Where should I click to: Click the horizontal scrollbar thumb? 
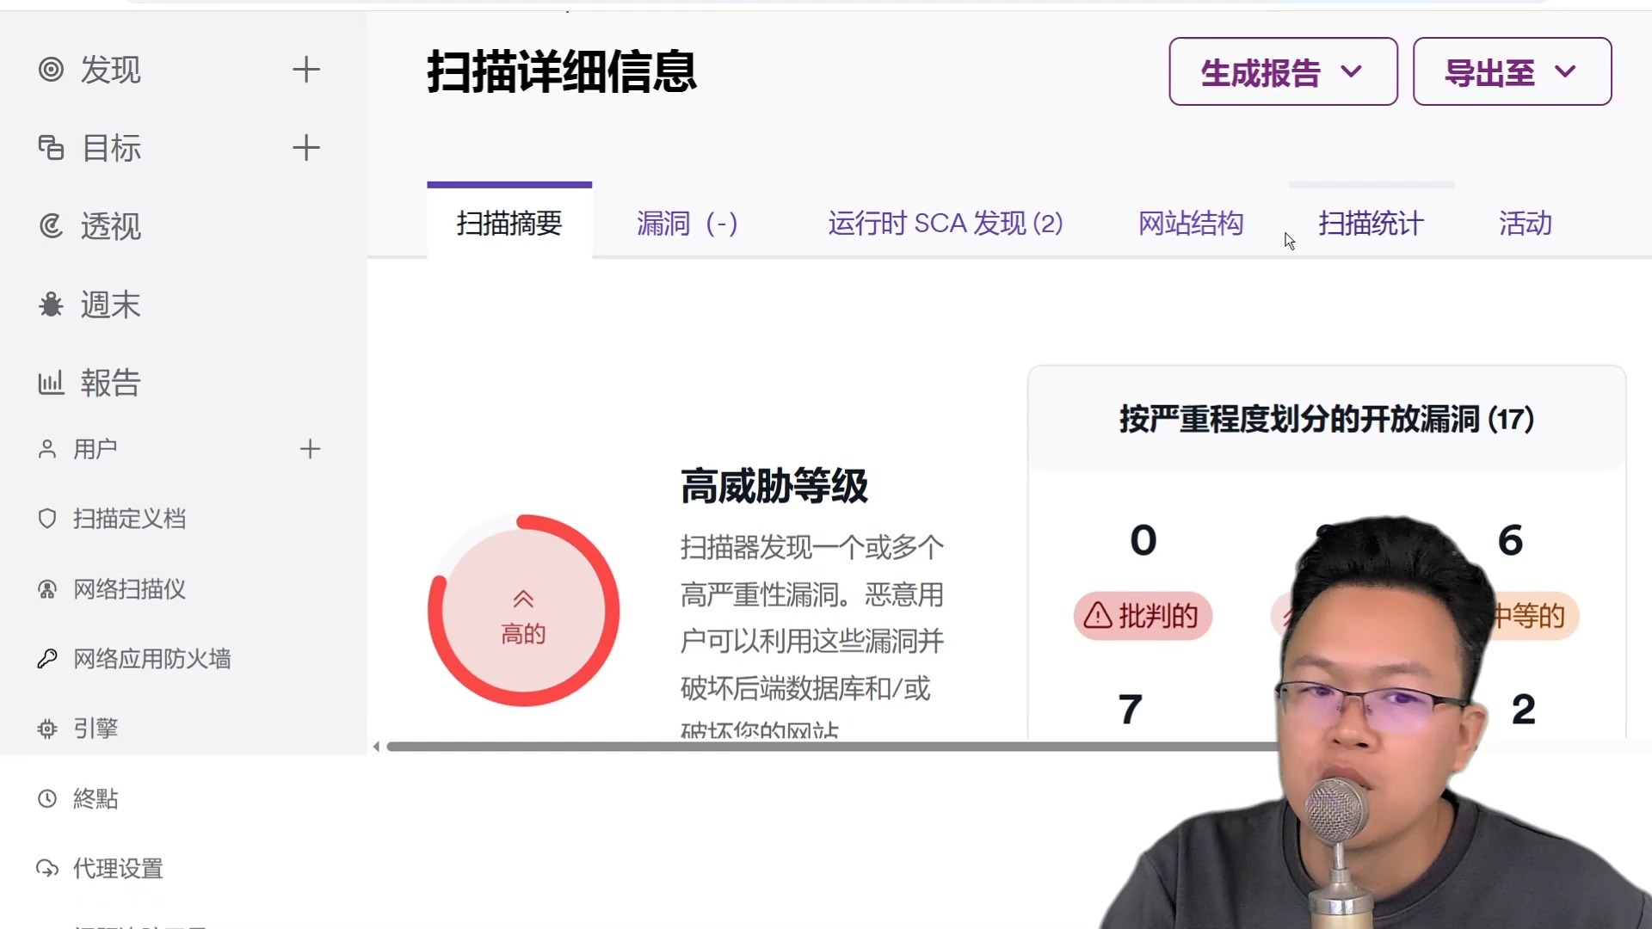[x=831, y=747]
